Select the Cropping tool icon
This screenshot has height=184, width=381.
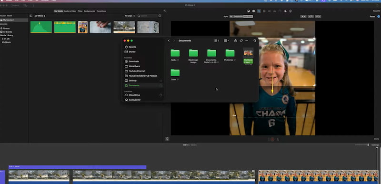coord(259,11)
